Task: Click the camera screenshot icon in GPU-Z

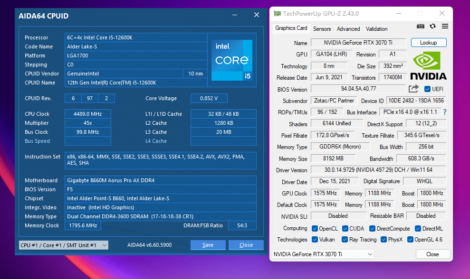Action: click(x=420, y=27)
